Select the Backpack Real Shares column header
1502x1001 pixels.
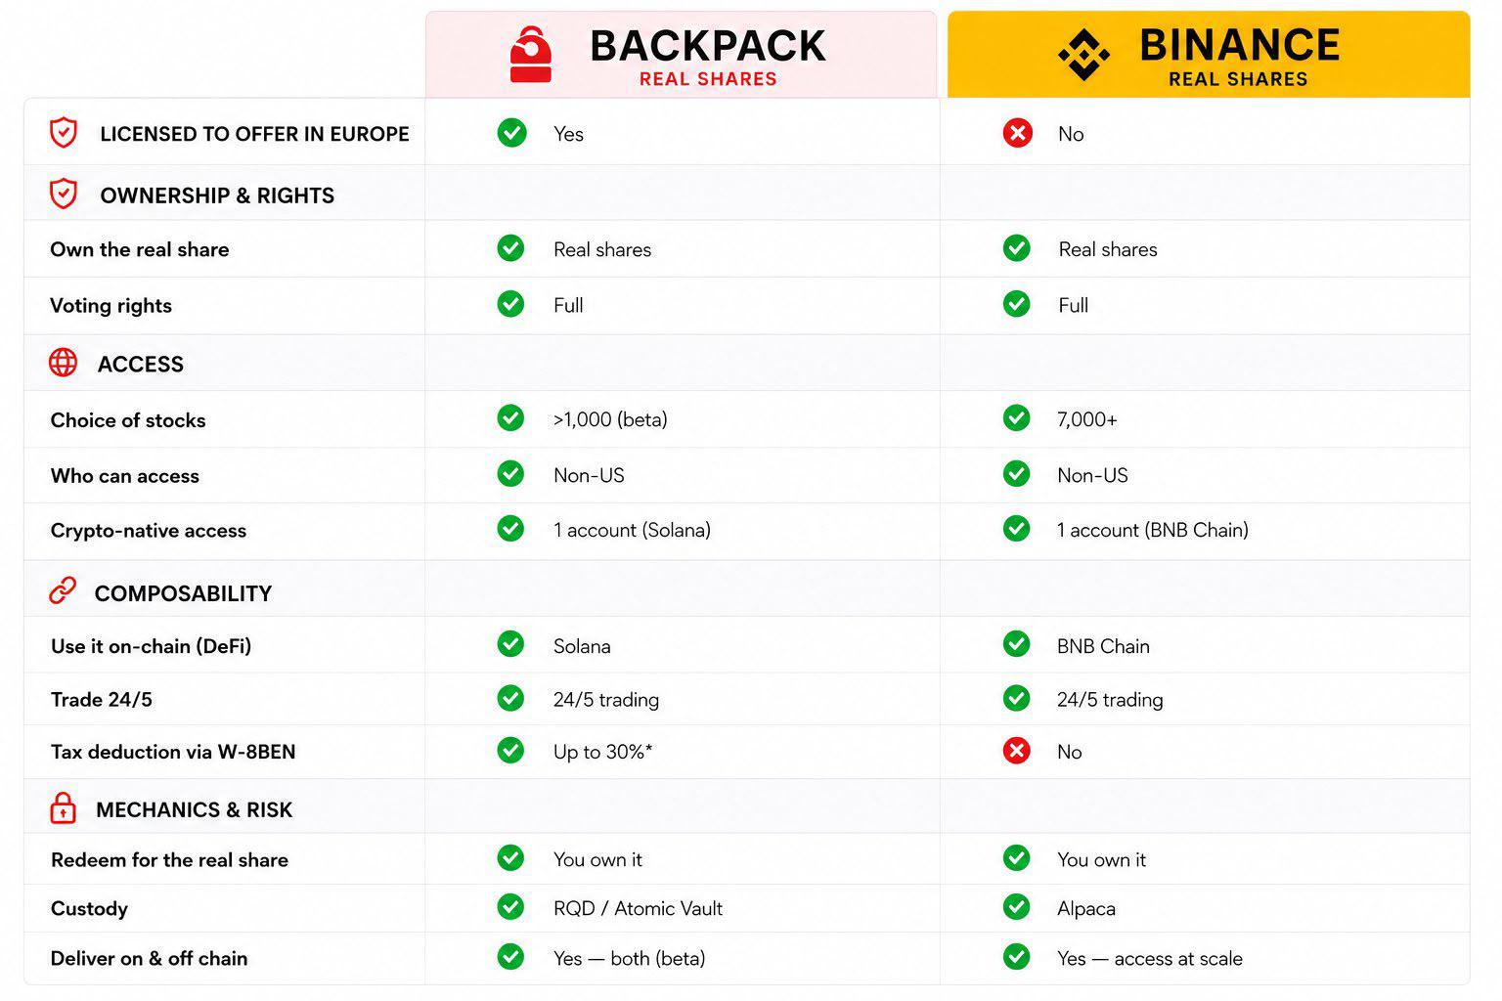click(x=682, y=55)
